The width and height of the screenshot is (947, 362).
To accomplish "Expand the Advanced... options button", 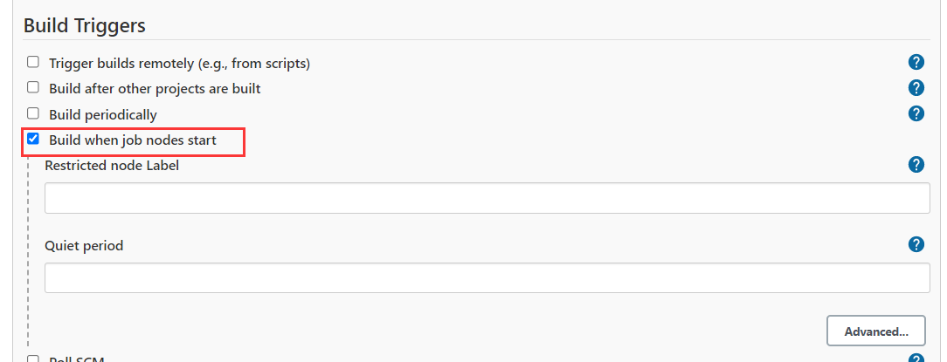I will (876, 331).
